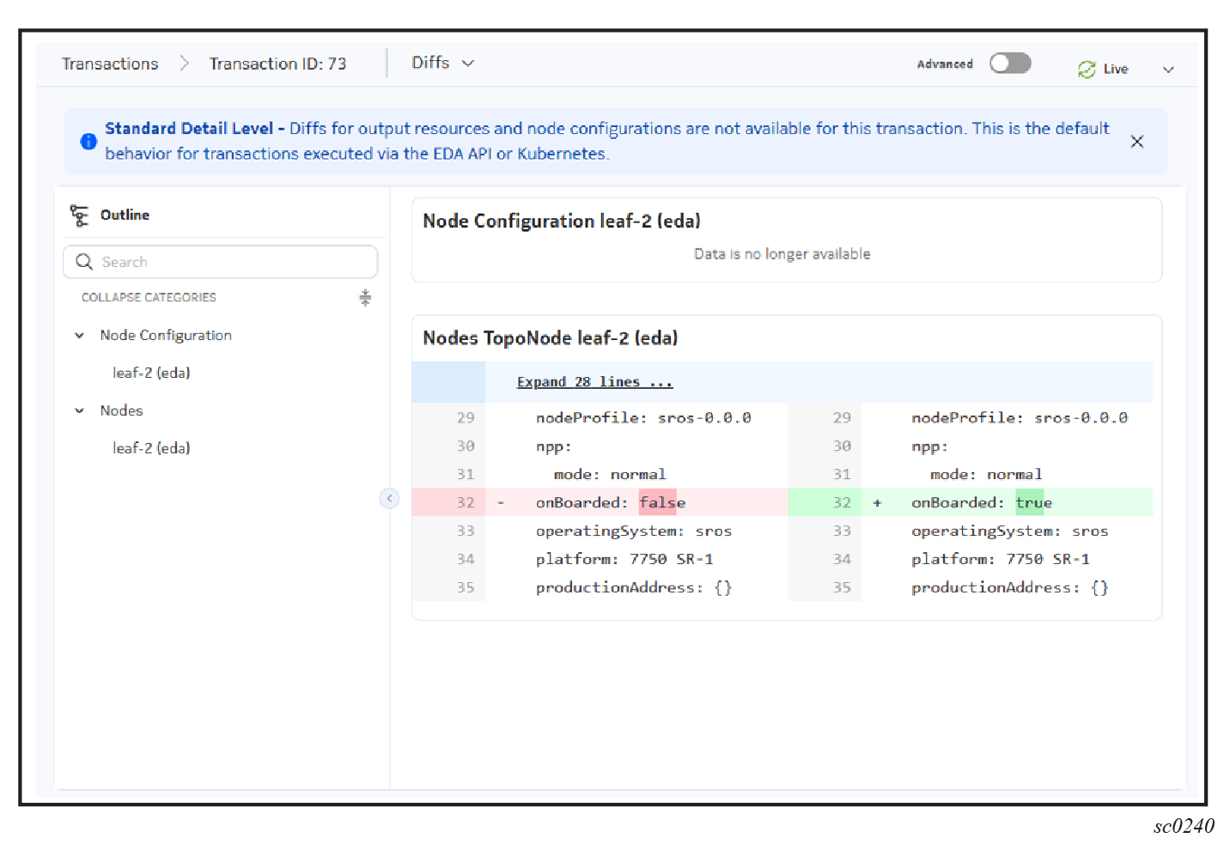The width and height of the screenshot is (1224, 844).
Task: Enable the Advanced toggle switch
Action: (x=1009, y=64)
